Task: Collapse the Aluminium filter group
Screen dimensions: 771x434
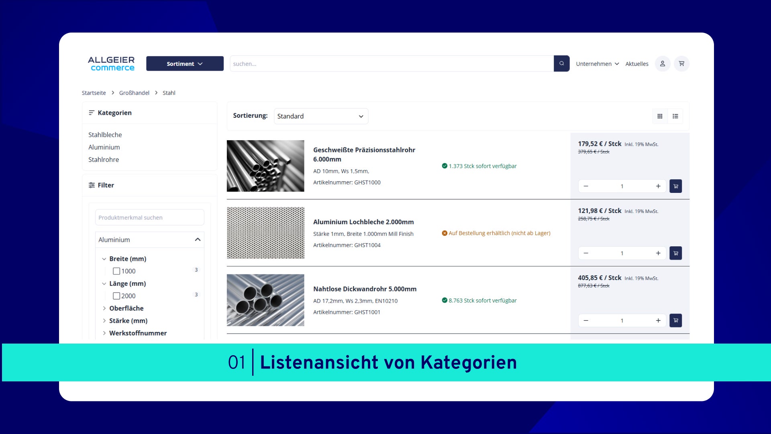Action: [x=197, y=240]
